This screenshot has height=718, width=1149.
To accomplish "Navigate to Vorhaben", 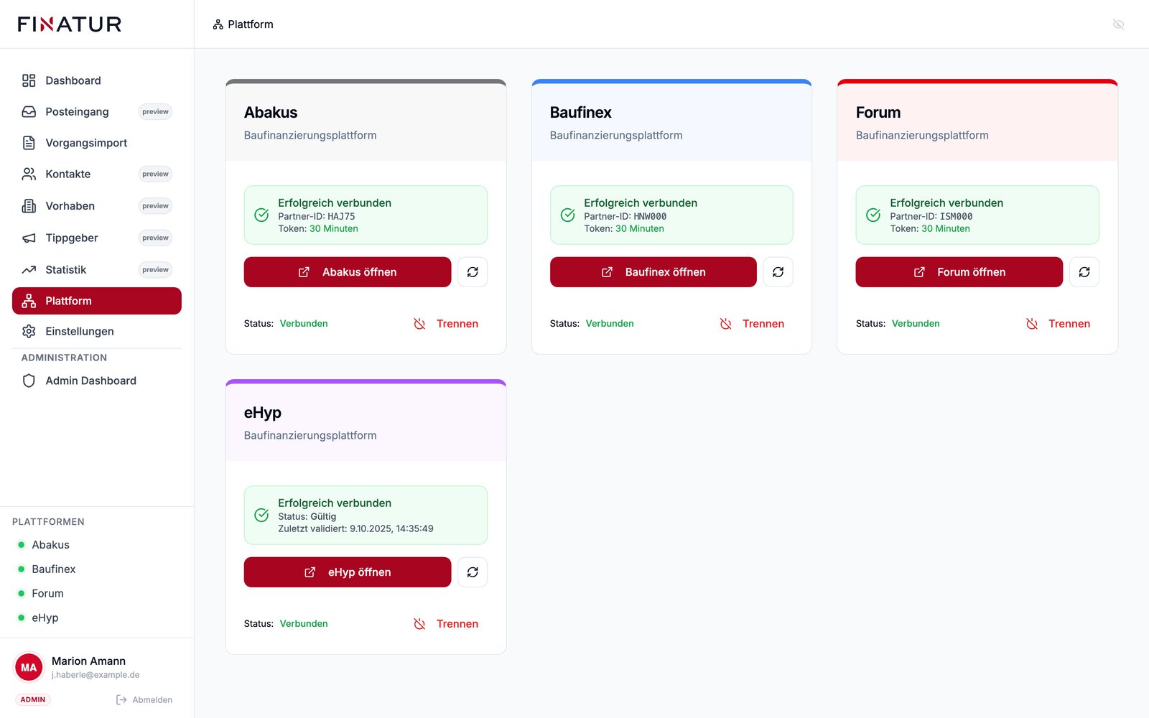I will pos(97,206).
